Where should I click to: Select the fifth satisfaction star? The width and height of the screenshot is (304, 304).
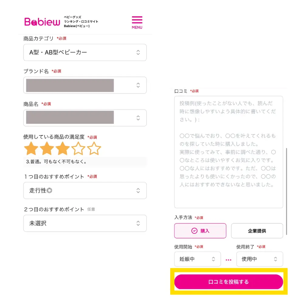[x=94, y=149]
